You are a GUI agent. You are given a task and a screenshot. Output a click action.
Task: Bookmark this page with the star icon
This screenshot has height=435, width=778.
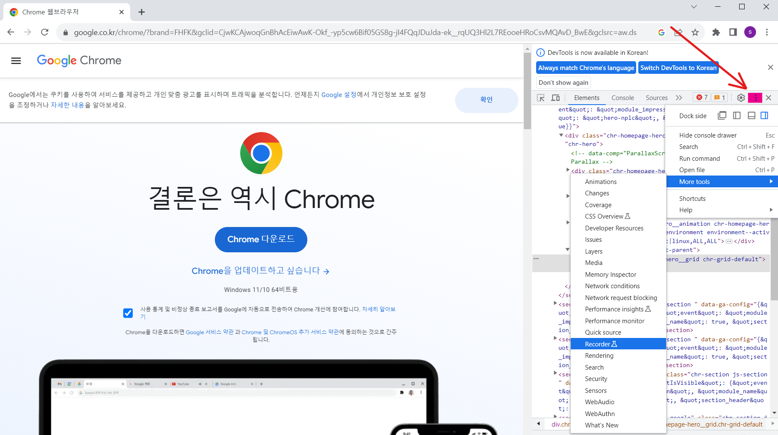695,32
